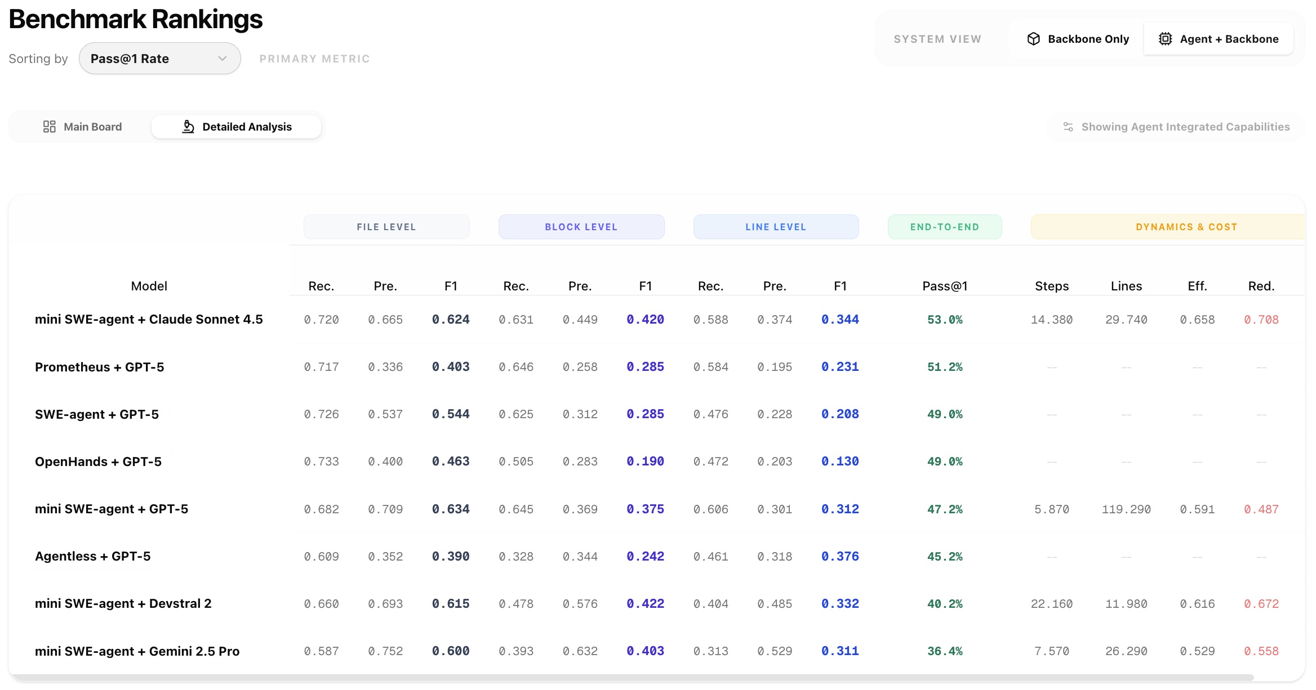
Task: Click the Pass@1 column header
Action: point(945,286)
